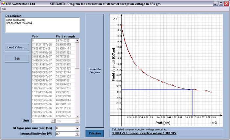Maximize the STREAMER window

(x=221, y=4)
